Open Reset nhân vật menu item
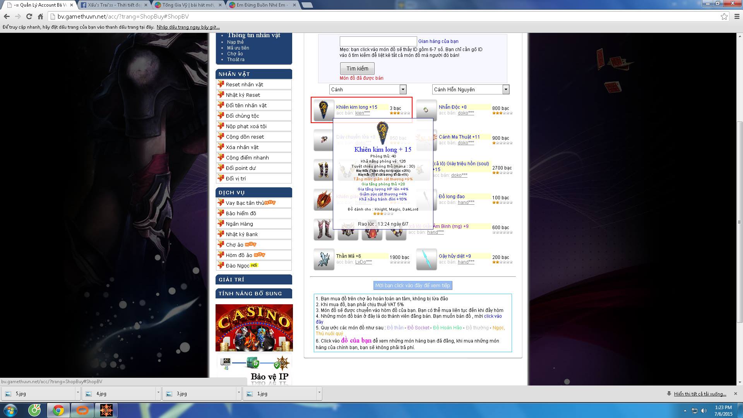Image resolution: width=743 pixels, height=418 pixels. (254, 84)
